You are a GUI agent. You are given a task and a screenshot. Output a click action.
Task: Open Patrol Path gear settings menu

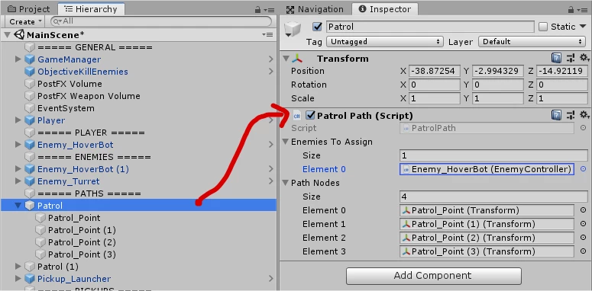tap(584, 115)
